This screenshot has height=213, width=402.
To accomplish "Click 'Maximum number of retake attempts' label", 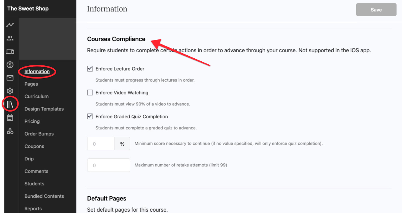I will 181,165.
